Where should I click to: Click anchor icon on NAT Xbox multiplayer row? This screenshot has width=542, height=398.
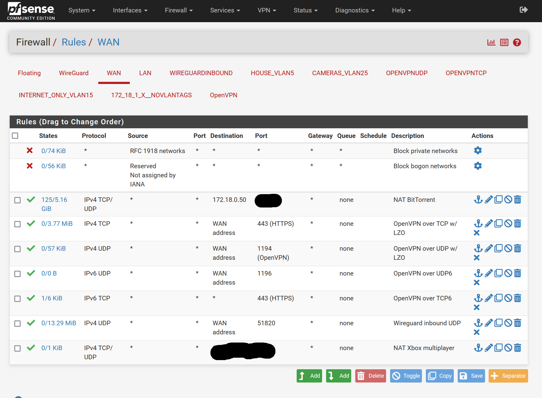pyautogui.click(x=478, y=348)
